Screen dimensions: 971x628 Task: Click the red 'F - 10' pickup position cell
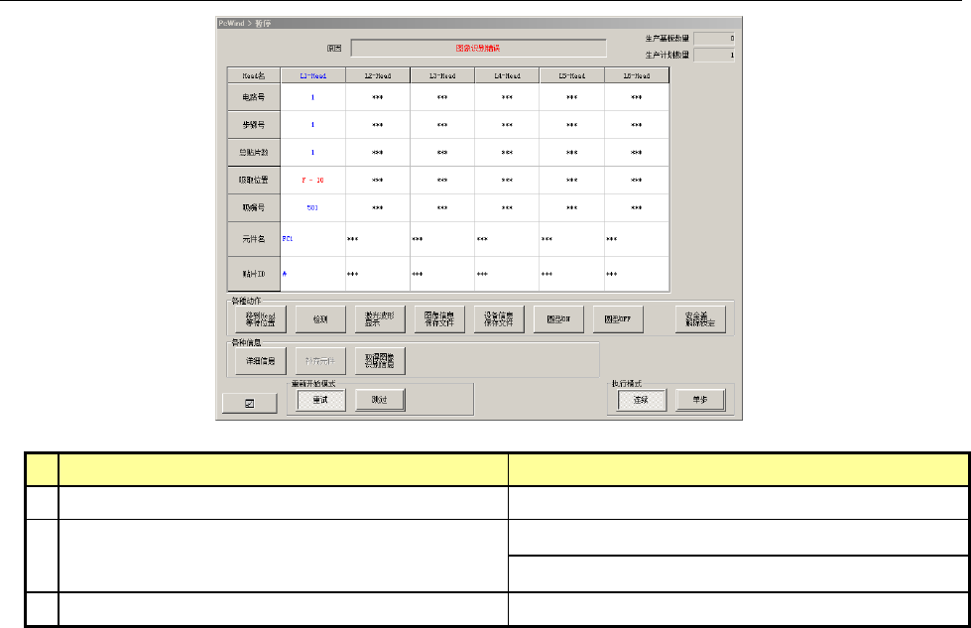312,181
